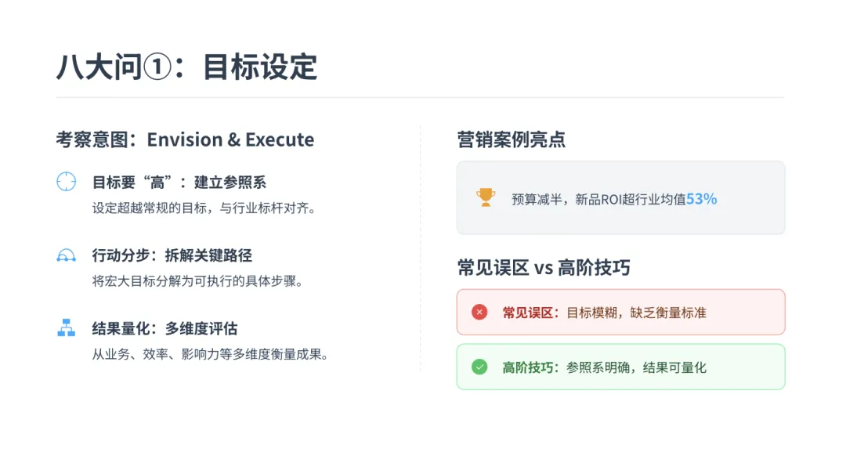Click 行动分步：拆解关键路径 item title

point(172,255)
